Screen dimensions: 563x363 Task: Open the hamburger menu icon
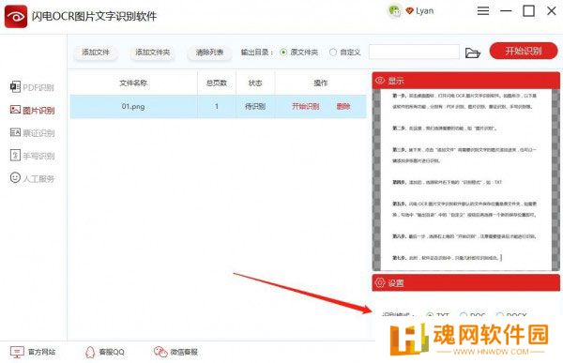483,11
